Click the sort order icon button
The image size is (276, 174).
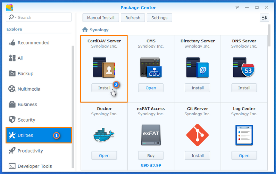coord(265,18)
